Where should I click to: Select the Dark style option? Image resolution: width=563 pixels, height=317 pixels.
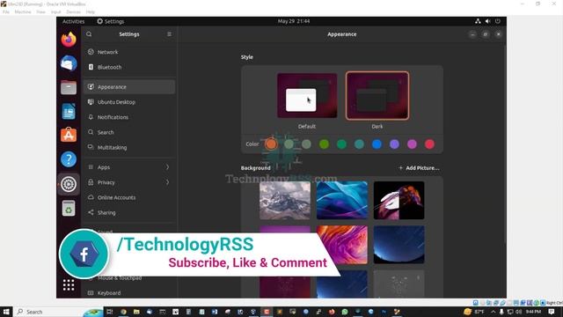pos(377,96)
